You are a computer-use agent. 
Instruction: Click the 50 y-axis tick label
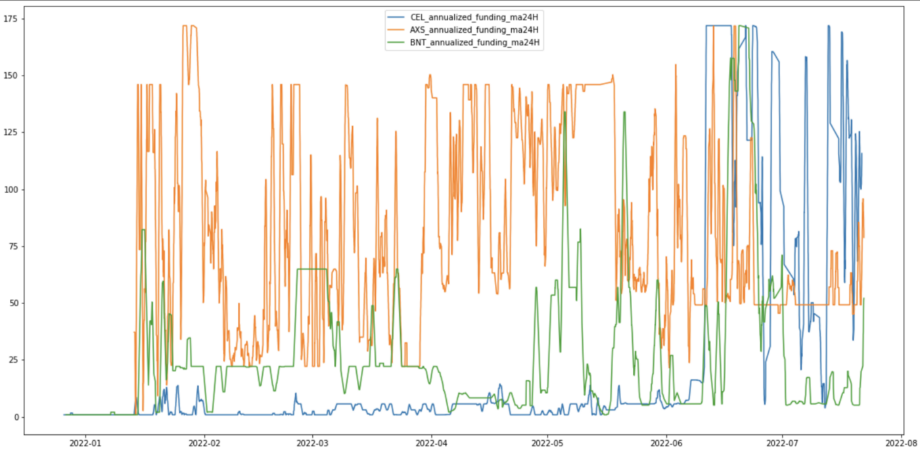[x=14, y=303]
